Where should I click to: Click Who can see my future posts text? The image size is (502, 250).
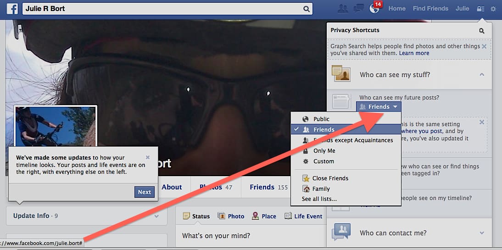pos(399,97)
